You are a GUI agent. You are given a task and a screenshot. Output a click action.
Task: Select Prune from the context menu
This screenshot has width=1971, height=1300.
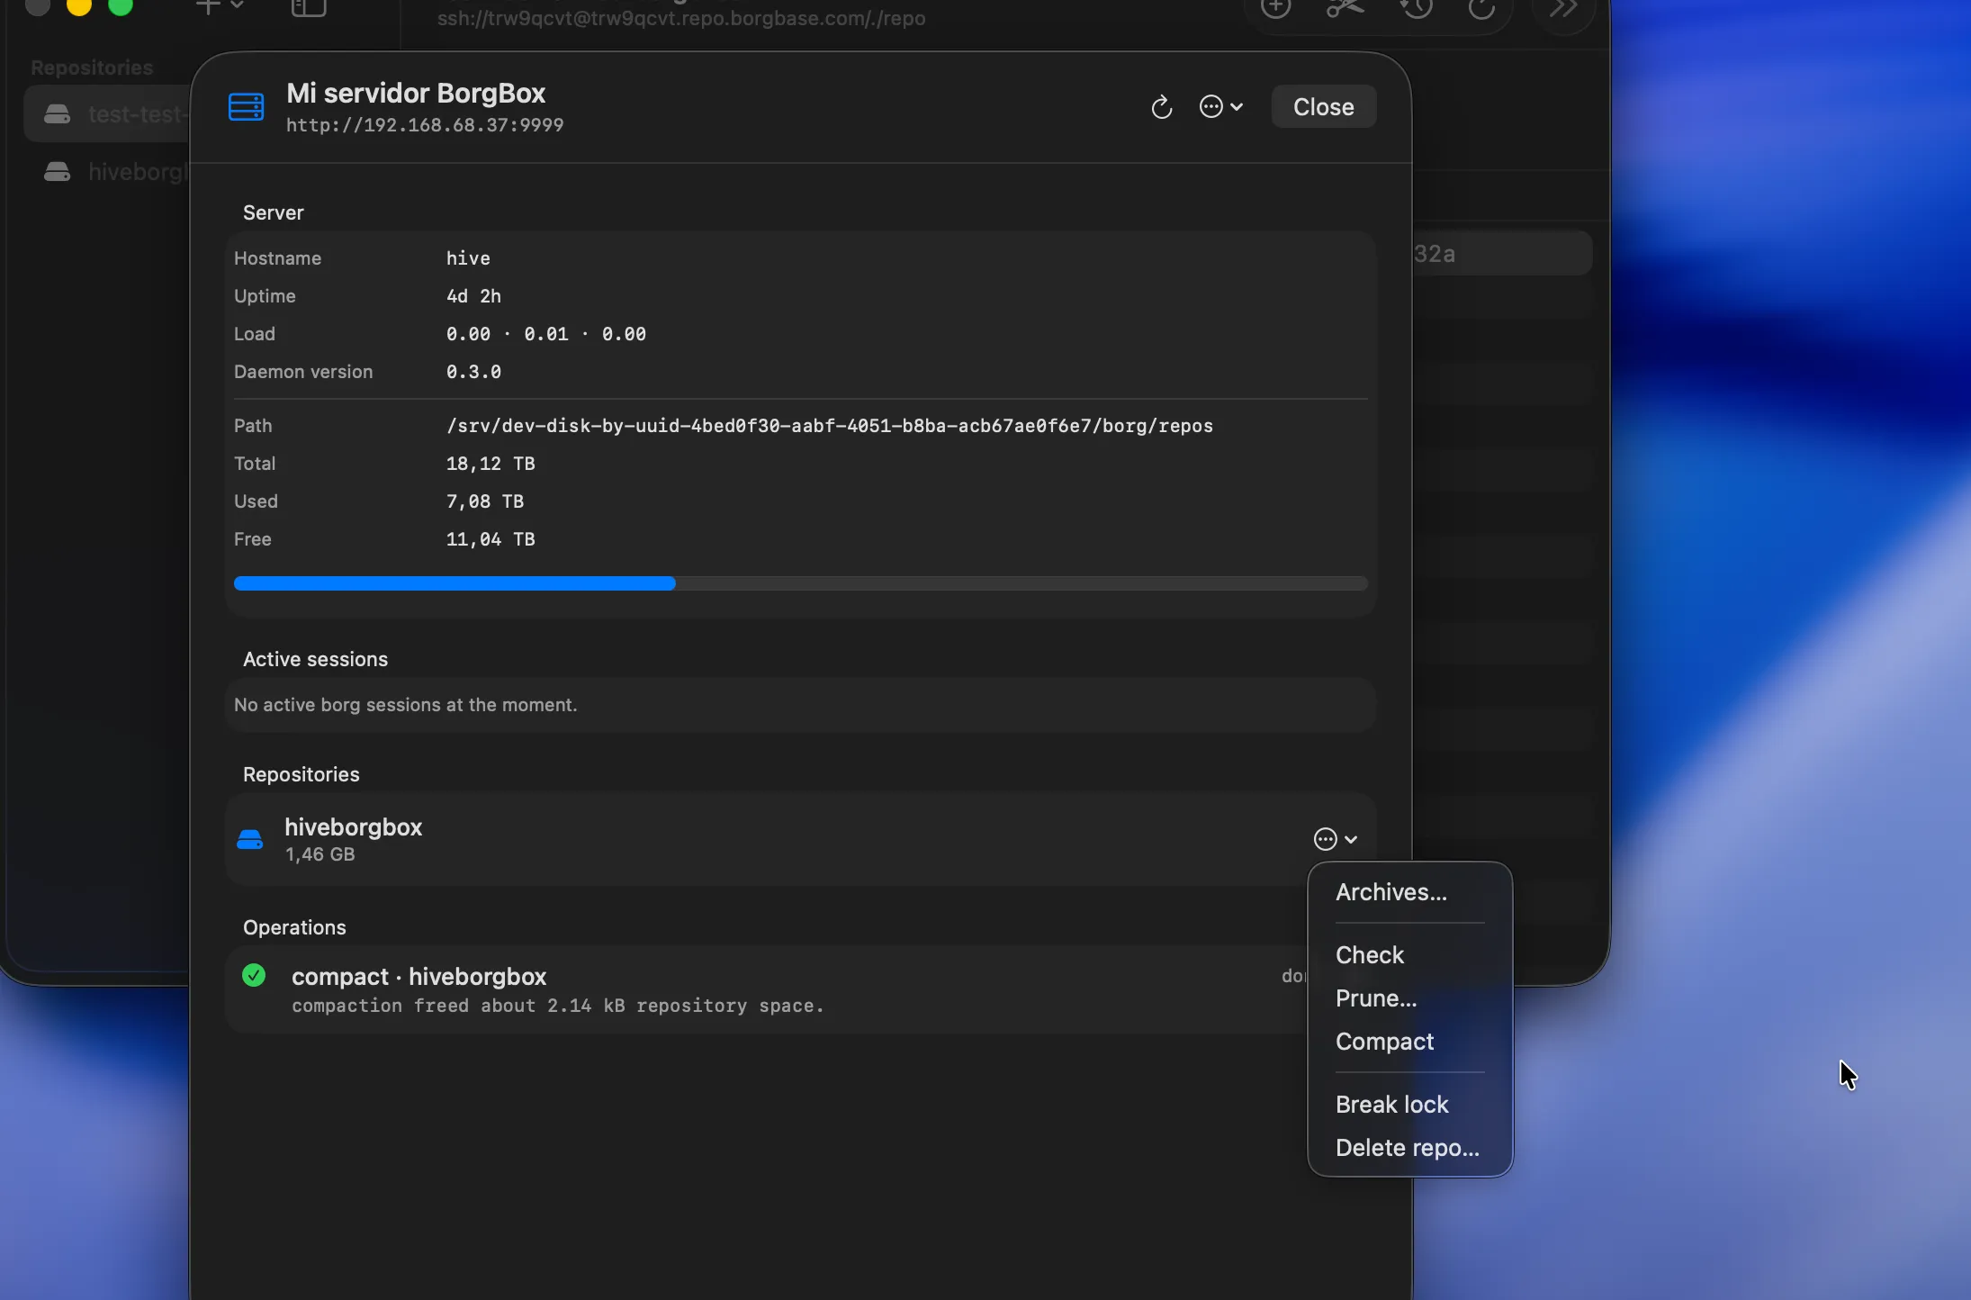click(1376, 998)
